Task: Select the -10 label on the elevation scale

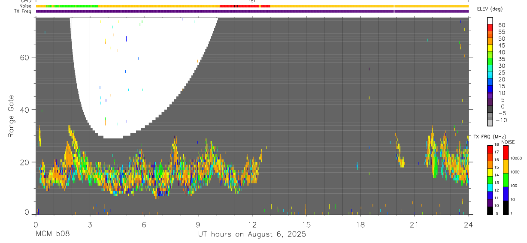Action: (501, 120)
